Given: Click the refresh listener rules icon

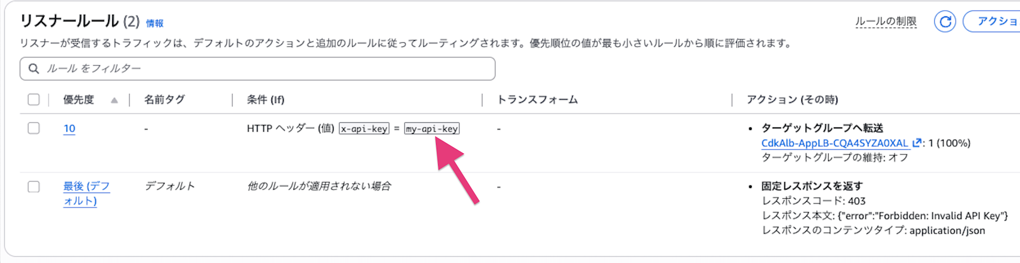Looking at the screenshot, I should [945, 22].
